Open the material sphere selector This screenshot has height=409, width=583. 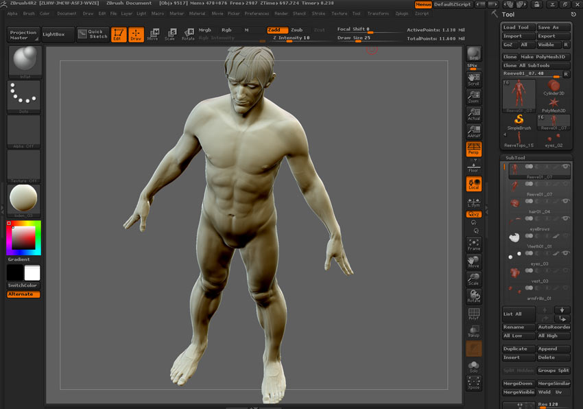[24, 201]
